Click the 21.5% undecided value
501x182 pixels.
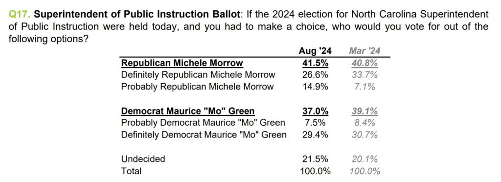click(x=315, y=159)
